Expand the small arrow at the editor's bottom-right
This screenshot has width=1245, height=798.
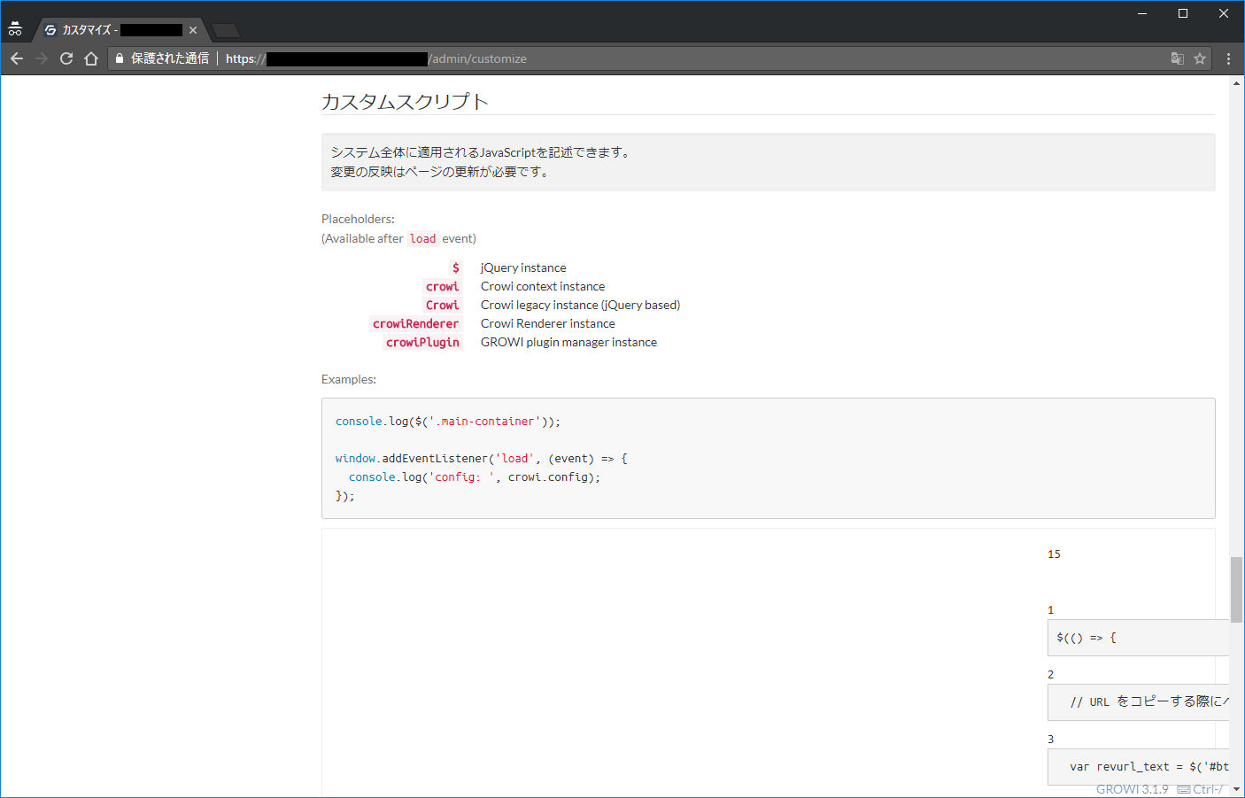tap(1236, 789)
